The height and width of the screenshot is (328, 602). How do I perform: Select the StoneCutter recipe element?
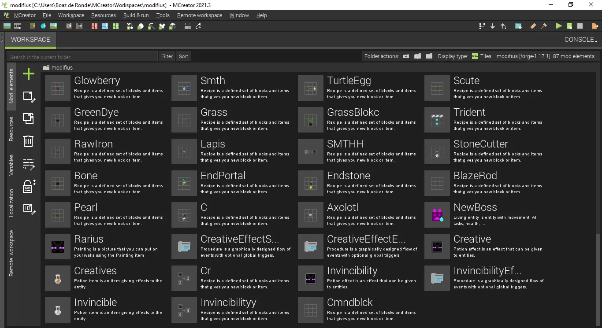[x=485, y=151]
